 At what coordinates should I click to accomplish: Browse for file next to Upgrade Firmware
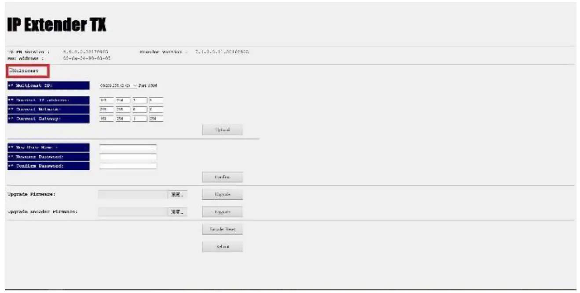point(177,194)
